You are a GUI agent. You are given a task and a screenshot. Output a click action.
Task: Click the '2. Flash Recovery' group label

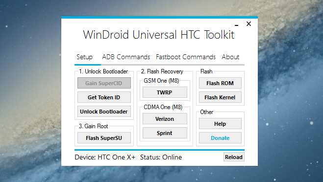click(x=162, y=71)
